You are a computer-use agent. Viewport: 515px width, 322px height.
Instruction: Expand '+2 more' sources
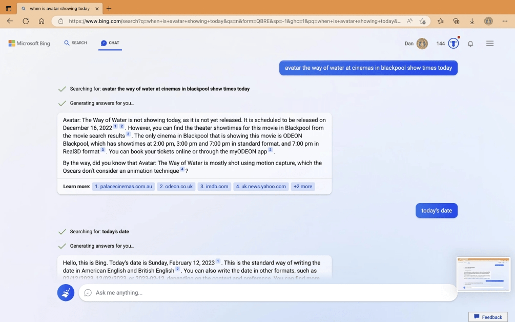coord(303,187)
